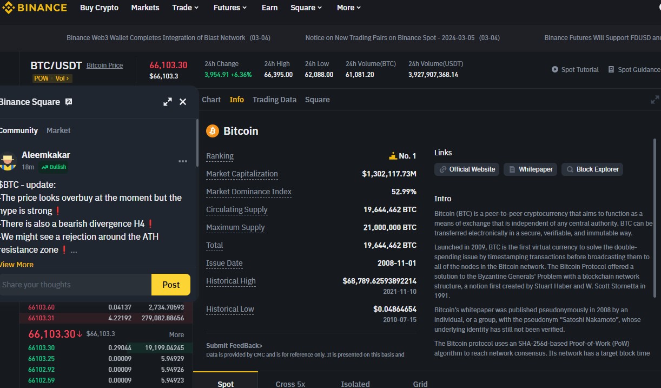Open Aleemkakar's avatar

(8, 161)
